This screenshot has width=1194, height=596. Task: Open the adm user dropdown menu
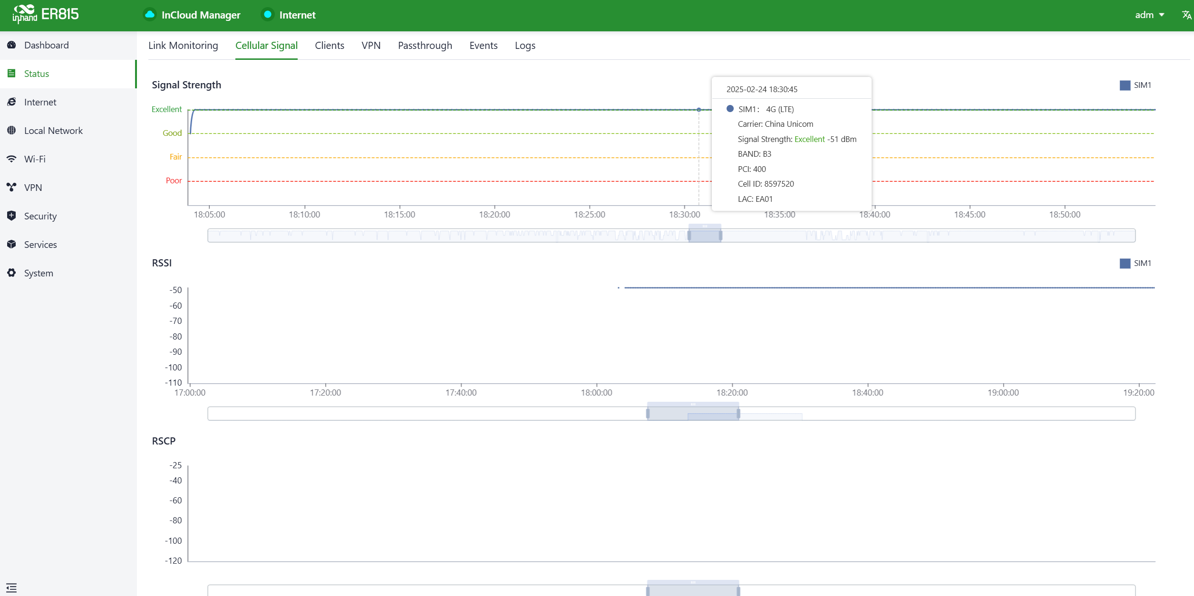click(x=1149, y=15)
